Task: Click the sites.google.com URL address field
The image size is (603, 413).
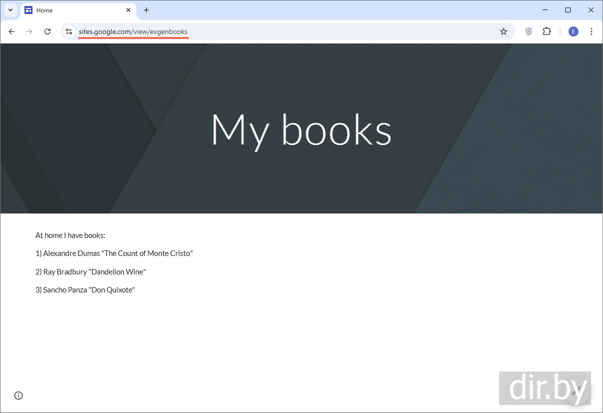Action: pos(250,31)
